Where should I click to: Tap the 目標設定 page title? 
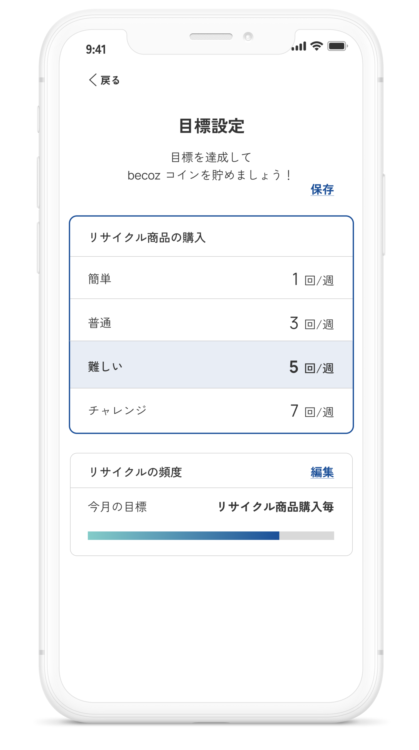click(212, 126)
